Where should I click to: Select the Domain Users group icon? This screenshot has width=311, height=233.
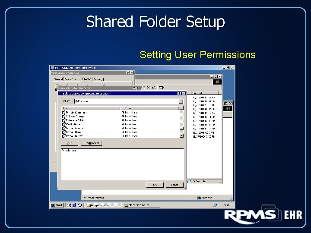63,132
